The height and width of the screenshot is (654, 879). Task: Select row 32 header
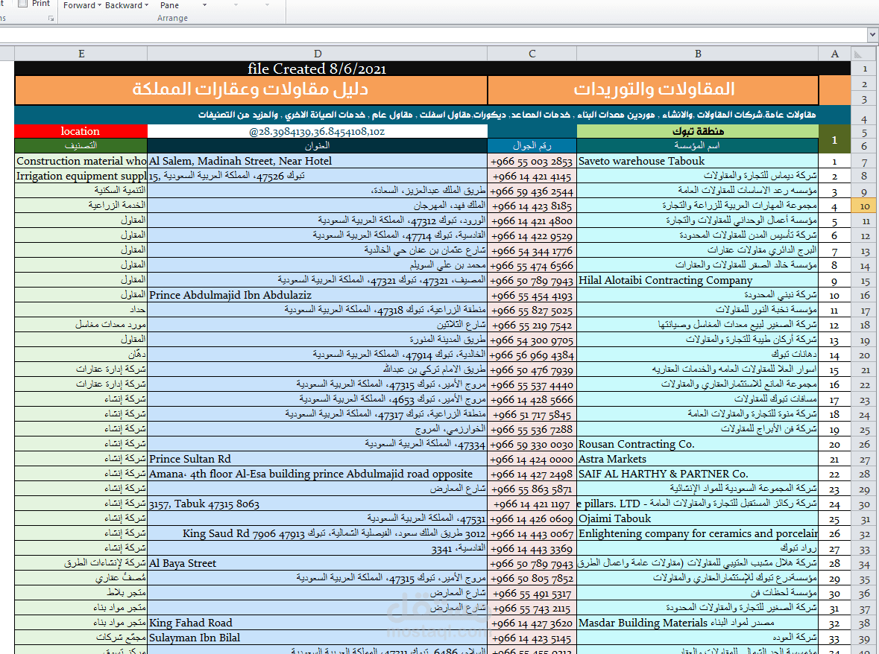[x=864, y=534]
